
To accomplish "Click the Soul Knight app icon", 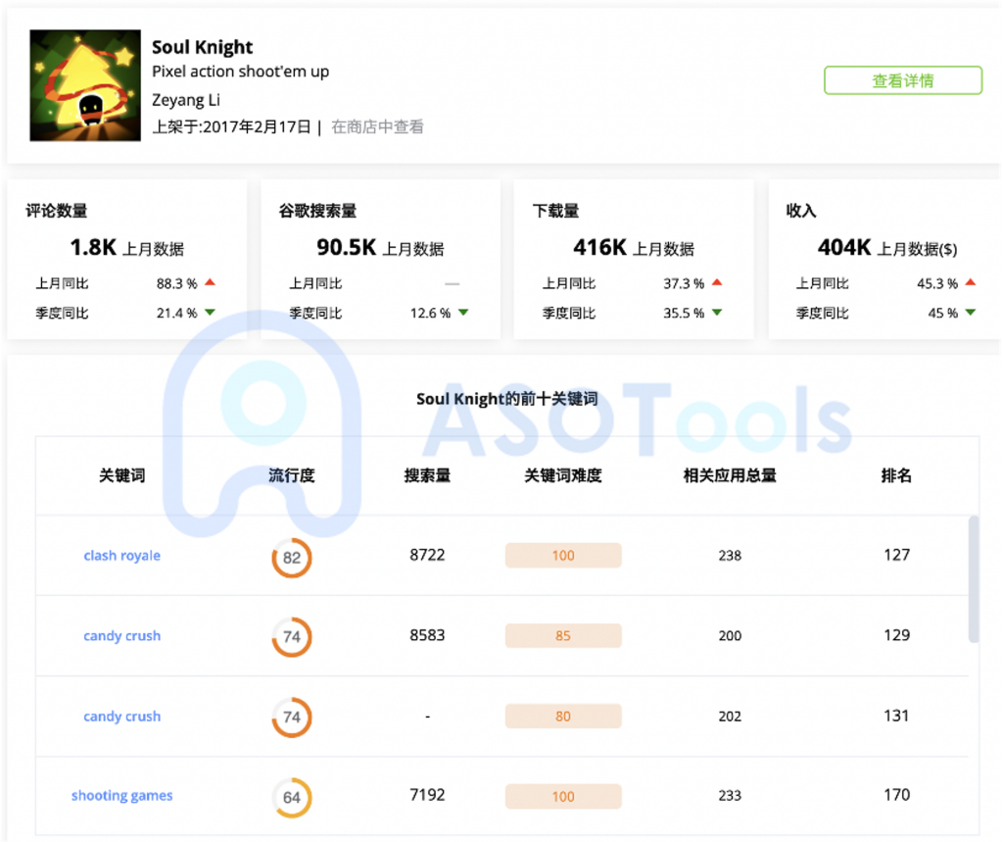I will 84,85.
